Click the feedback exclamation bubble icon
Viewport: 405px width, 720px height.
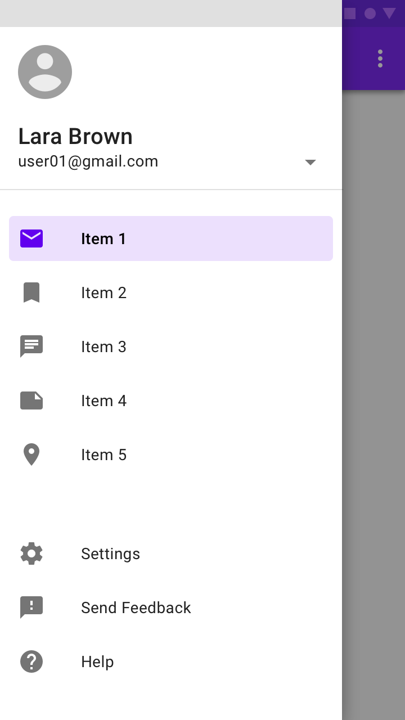click(x=31, y=607)
